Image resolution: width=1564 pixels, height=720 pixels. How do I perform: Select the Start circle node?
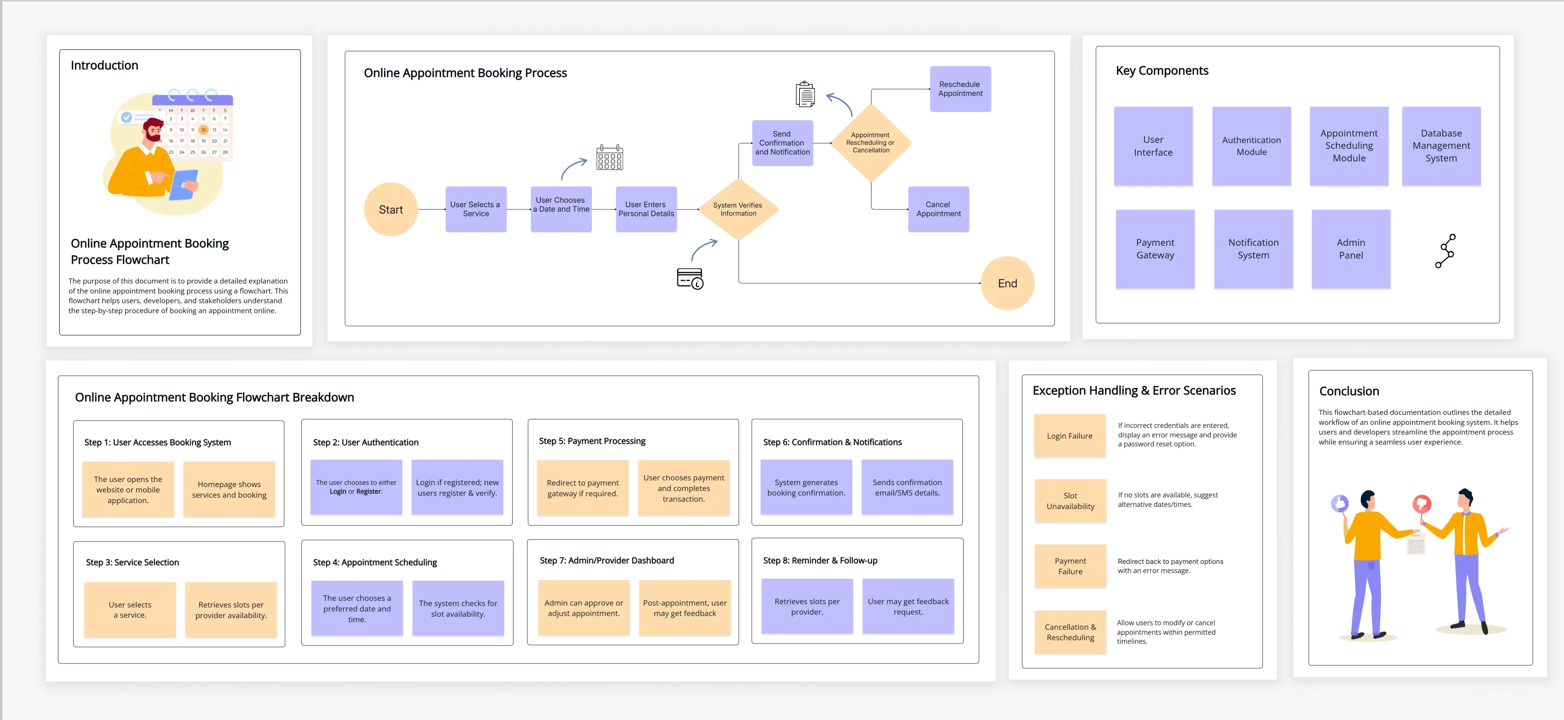pos(390,209)
